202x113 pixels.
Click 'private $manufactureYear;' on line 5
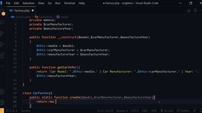click(x=51, y=29)
